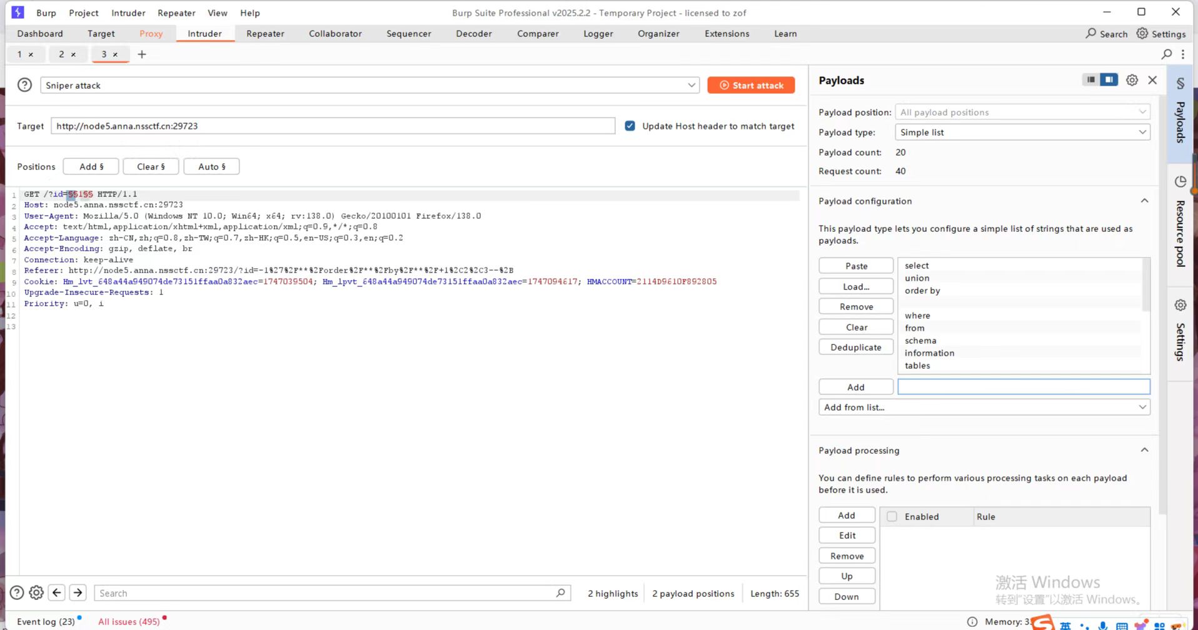1198x630 pixels.
Task: Click the Target URL input field
Action: (333, 126)
